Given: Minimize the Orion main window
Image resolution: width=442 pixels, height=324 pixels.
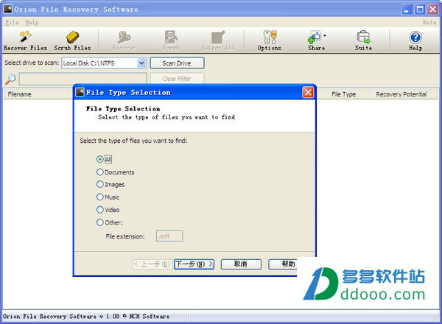Looking at the screenshot, I should pos(407,10).
